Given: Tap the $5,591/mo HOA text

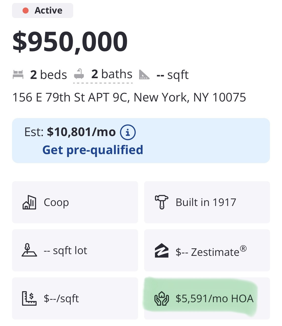Looking at the screenshot, I should 215,298.
